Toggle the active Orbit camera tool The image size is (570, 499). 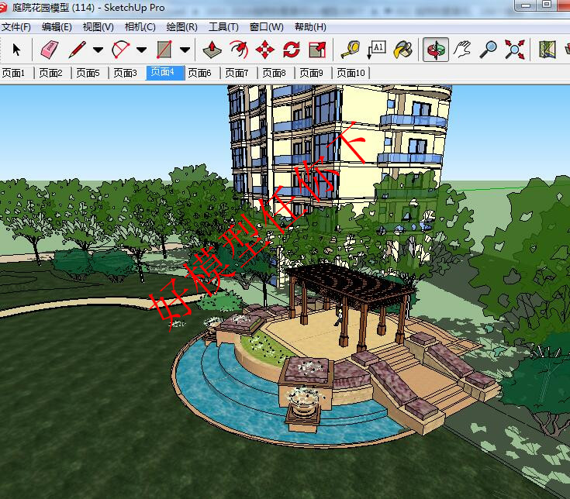[x=436, y=50]
